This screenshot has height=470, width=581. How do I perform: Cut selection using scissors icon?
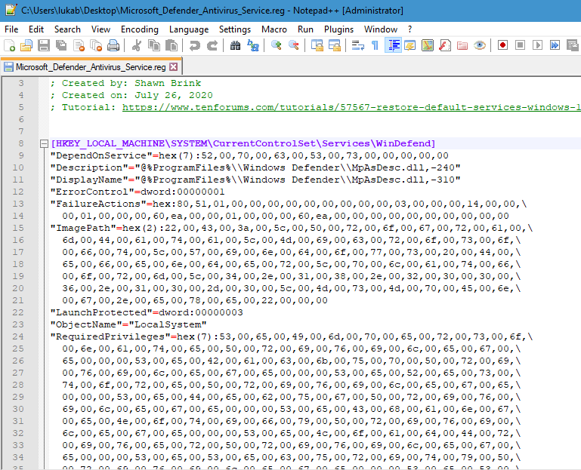tap(136, 45)
